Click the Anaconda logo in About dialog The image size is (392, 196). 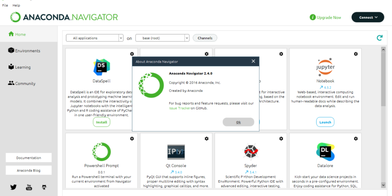(151, 85)
